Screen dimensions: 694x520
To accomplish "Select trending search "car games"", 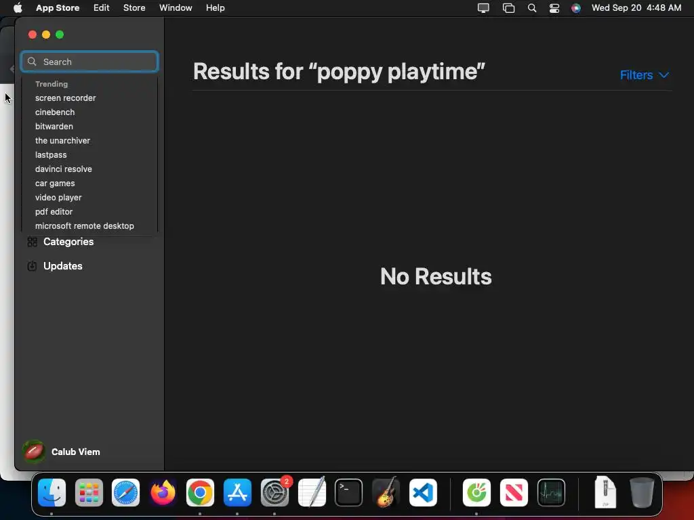I will click(x=55, y=183).
